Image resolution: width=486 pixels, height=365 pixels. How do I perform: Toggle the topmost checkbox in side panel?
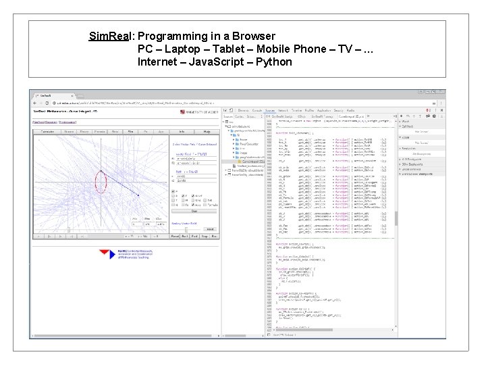tap(173, 191)
